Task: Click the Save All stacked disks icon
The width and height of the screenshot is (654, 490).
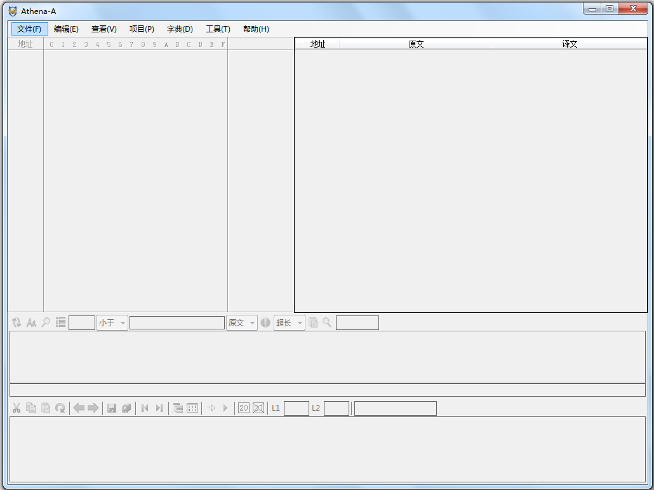Action: pyautogui.click(x=126, y=408)
